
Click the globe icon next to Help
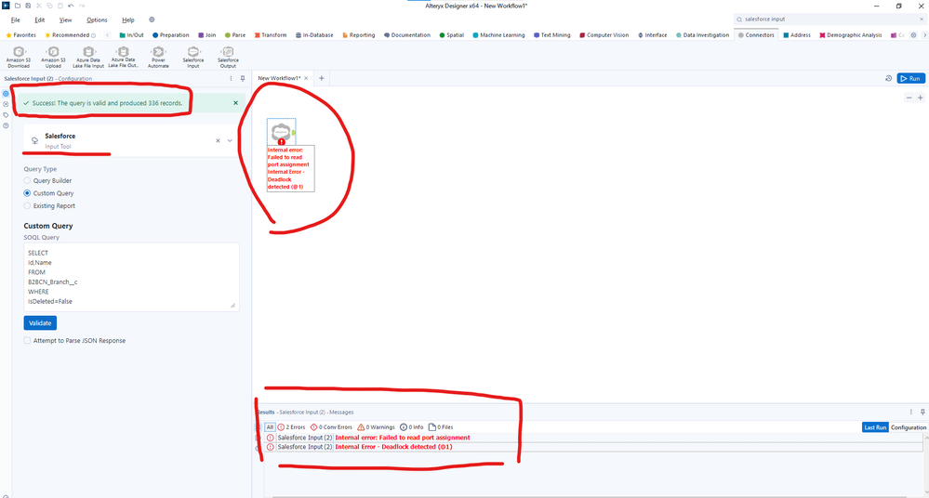tap(152, 20)
